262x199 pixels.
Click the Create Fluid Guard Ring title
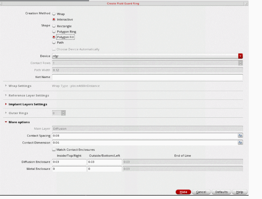pyautogui.click(x=123, y=3)
